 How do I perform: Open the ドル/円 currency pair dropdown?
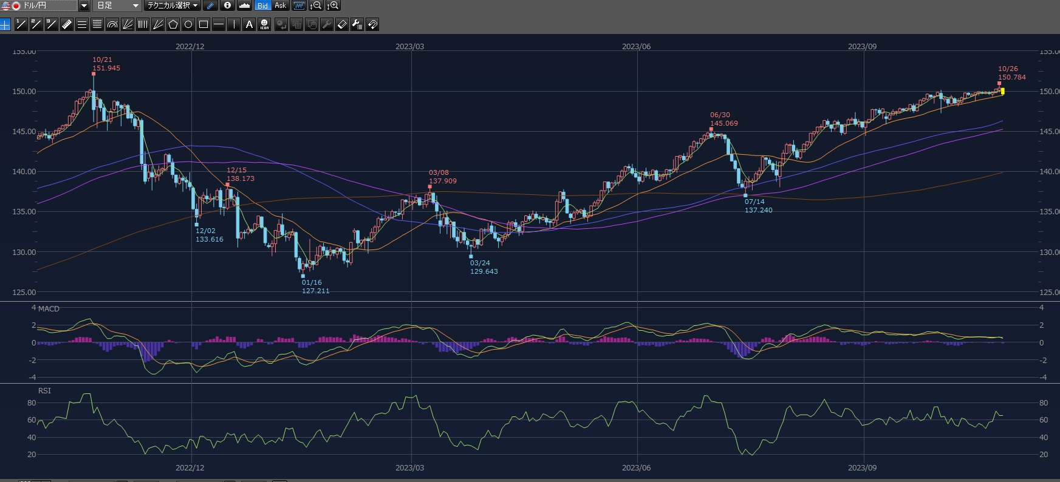(84, 5)
